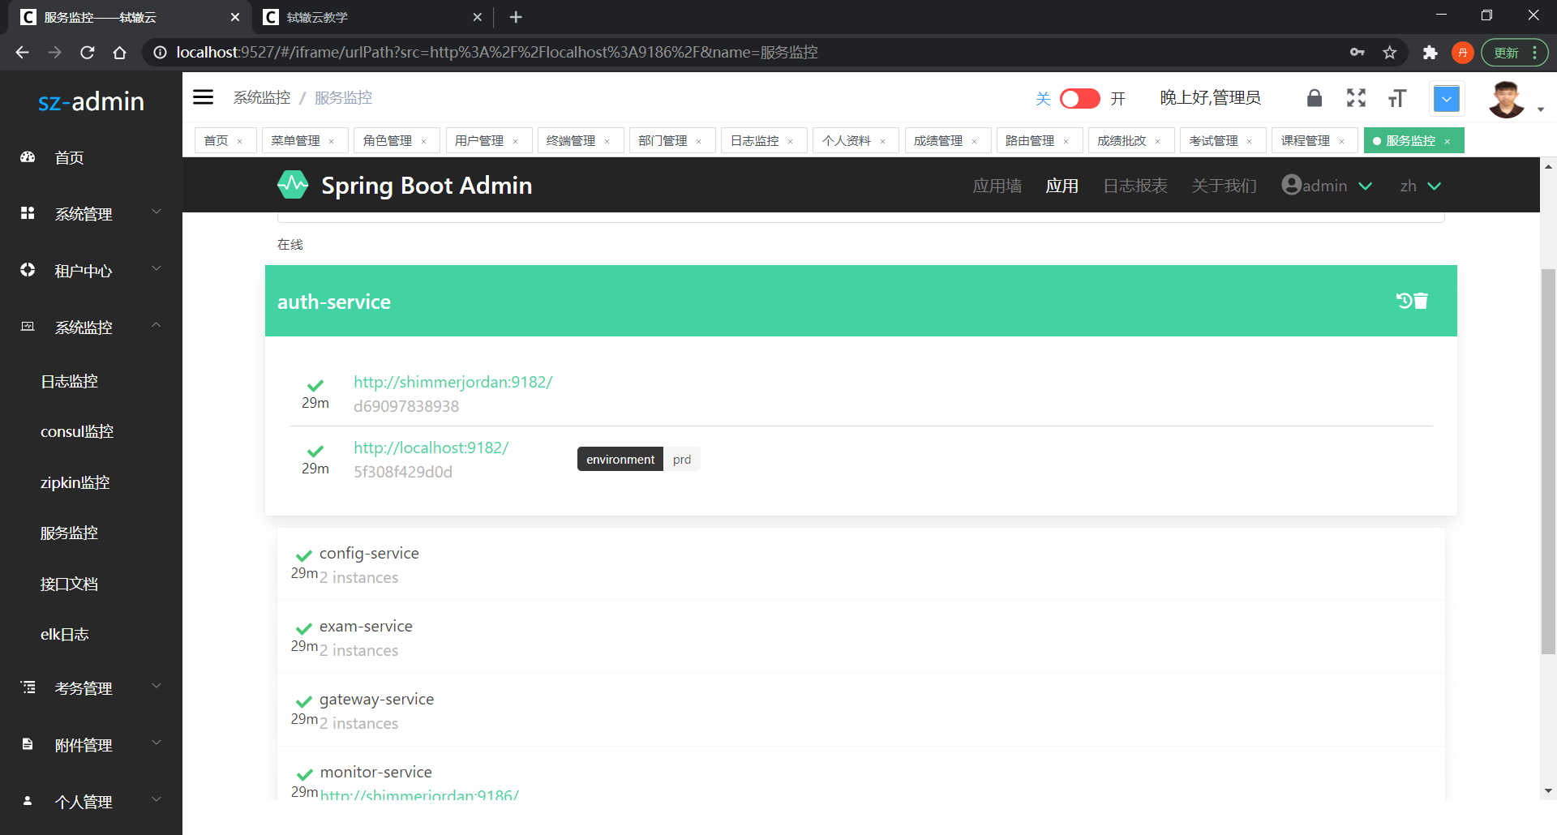Screen dimensions: 1557x835
Task: Open a new browser tab
Action: pos(516,17)
